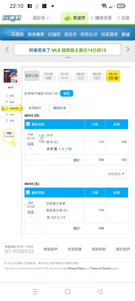Viewport: 135px width, 301px height.
Task: Click the 複製 button
Action: pos(67,94)
